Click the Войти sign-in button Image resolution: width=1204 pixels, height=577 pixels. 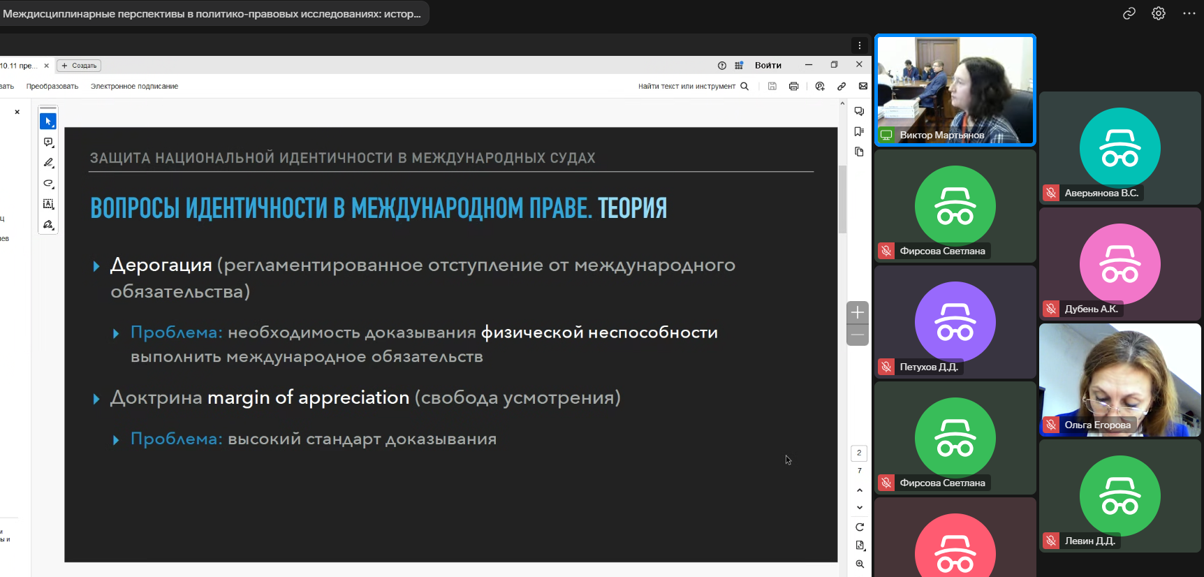[768, 66]
